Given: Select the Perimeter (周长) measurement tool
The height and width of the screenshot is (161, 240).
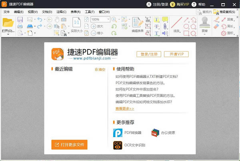Looking at the screenshot, I should point(228,26).
